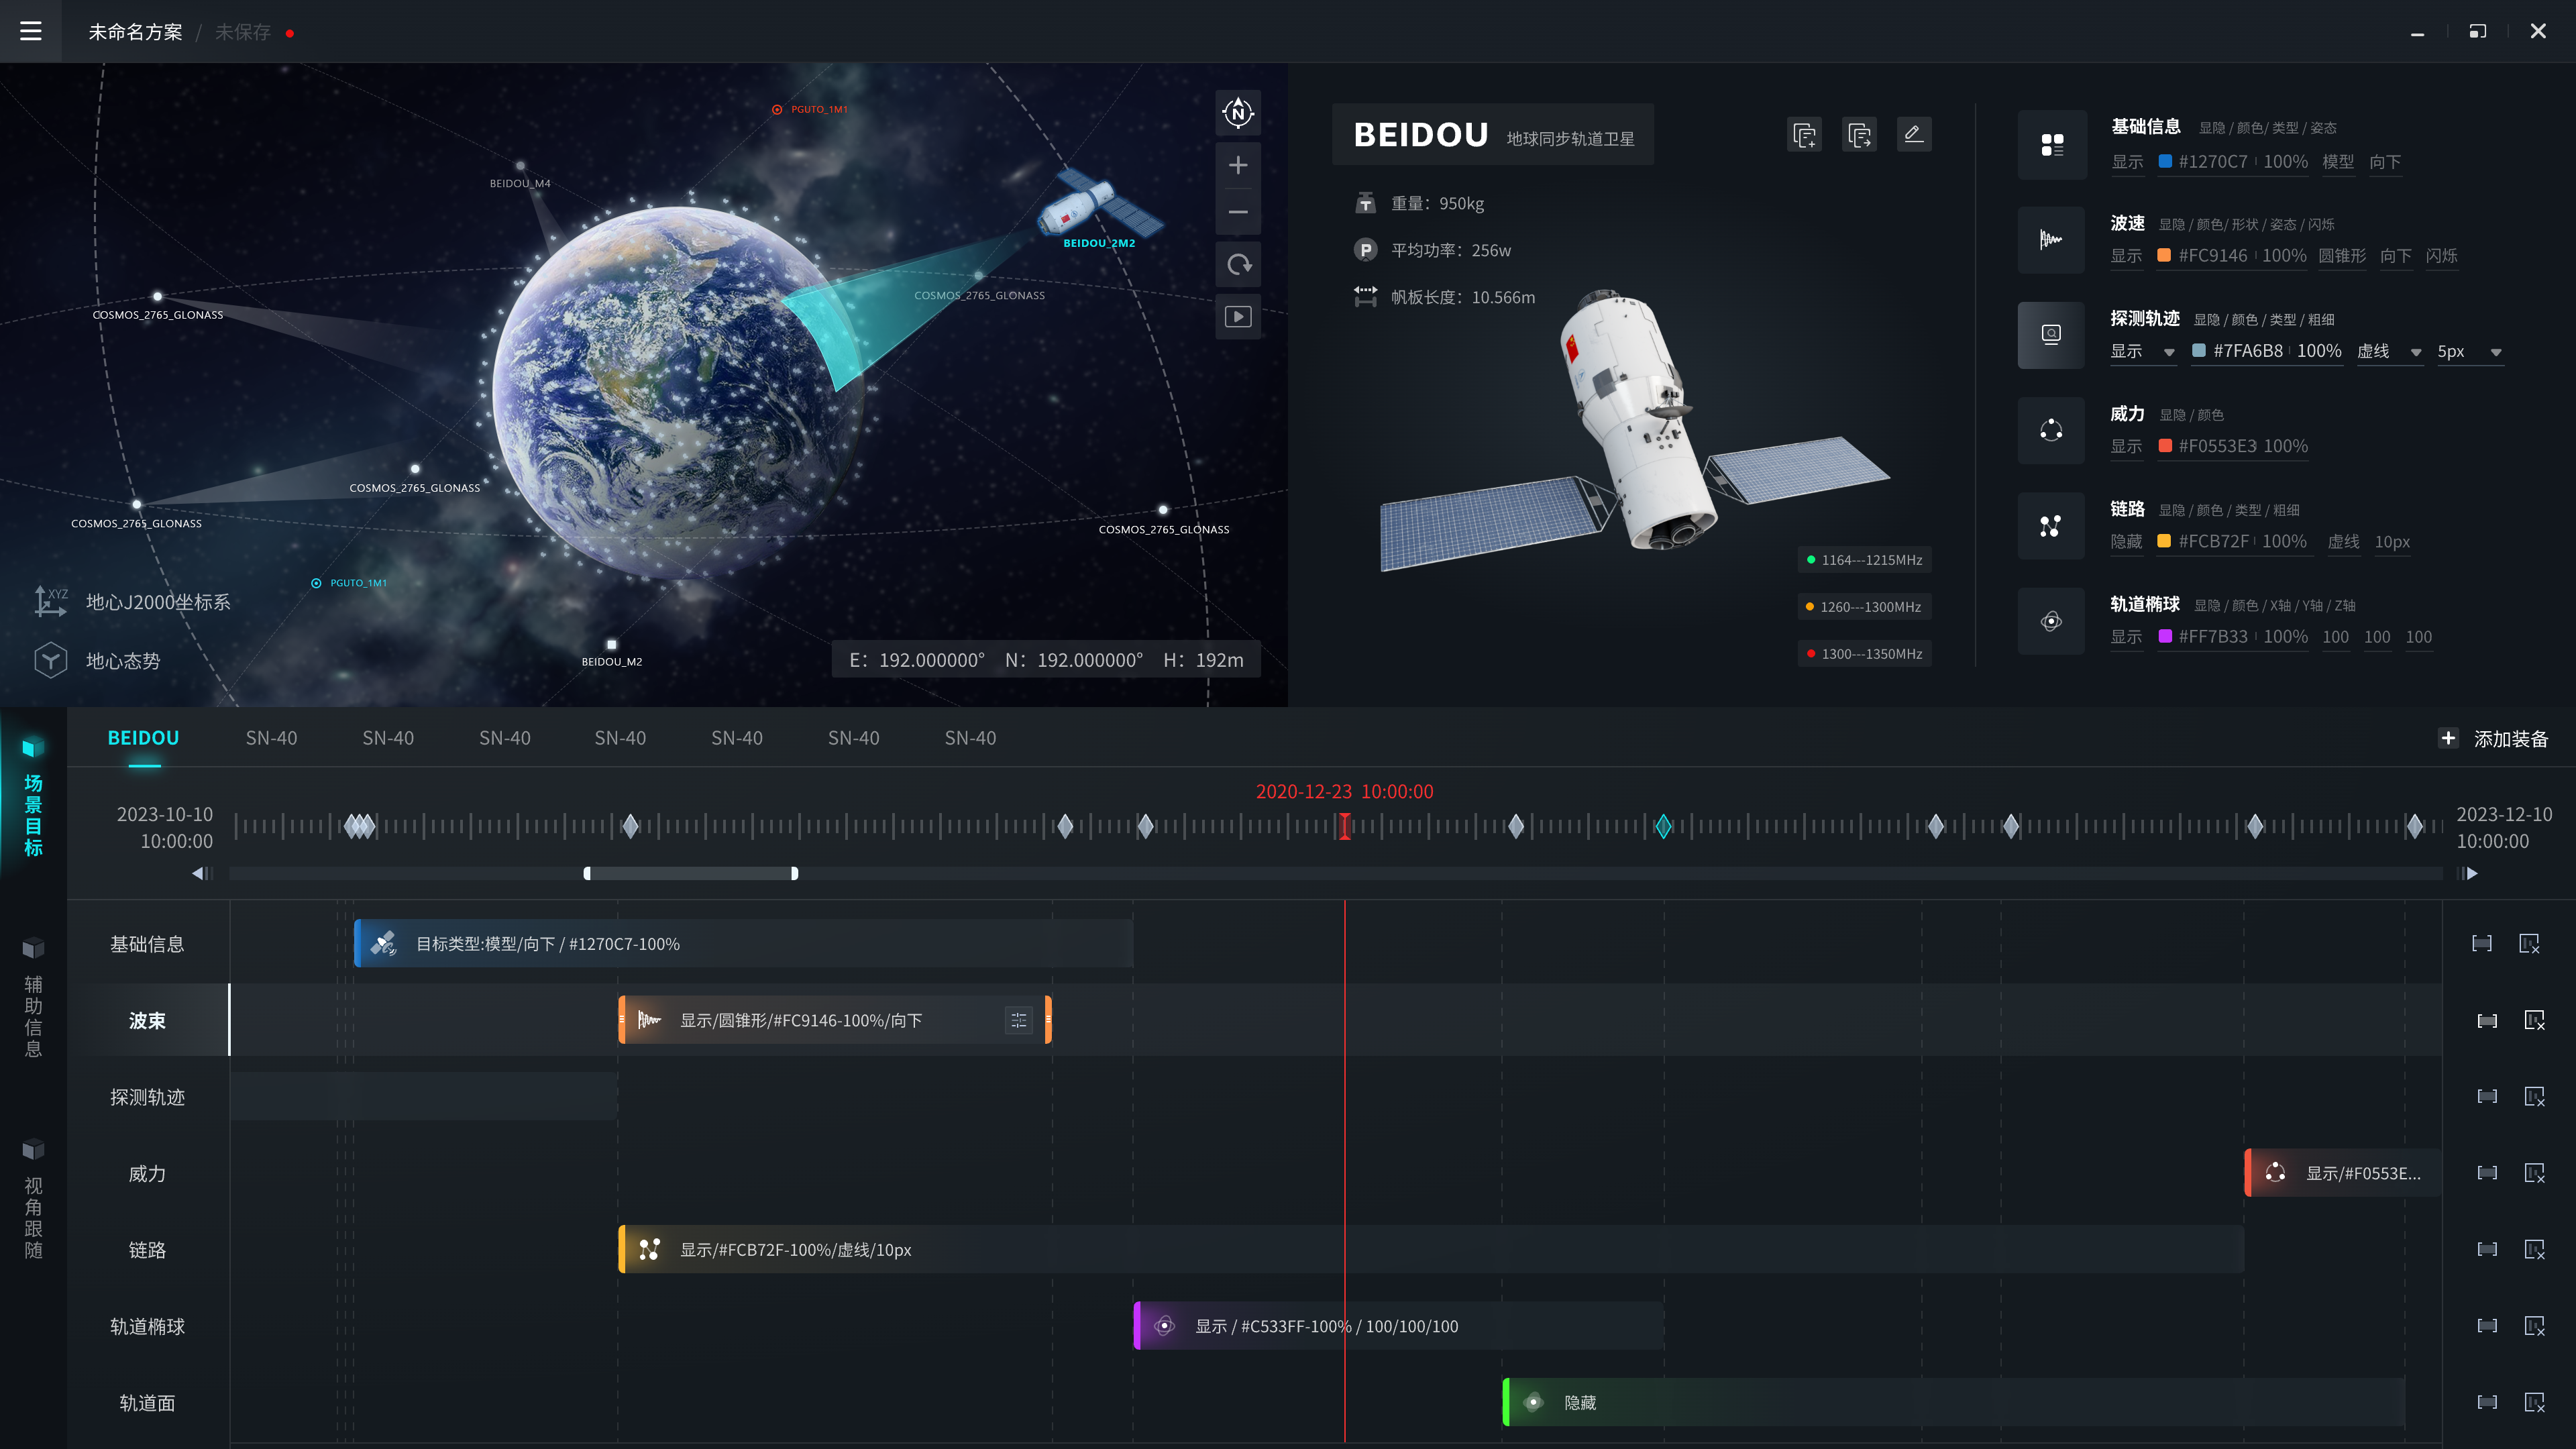This screenshot has height=1449, width=2576.
Task: Toggle 隐藏 visibility for 链路
Action: click(2127, 541)
